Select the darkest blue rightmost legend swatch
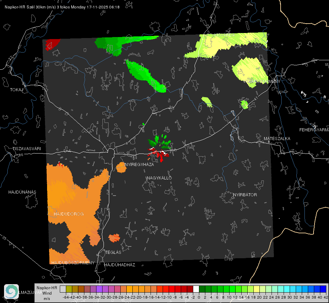 [323, 289]
